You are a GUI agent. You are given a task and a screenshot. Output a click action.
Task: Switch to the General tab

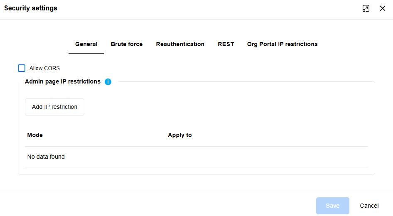[86, 44]
